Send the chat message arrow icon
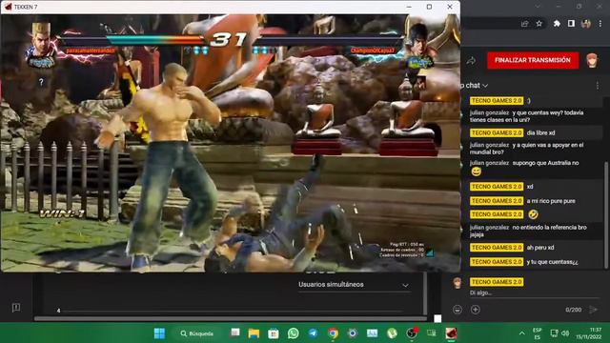610x343 pixels. (x=594, y=310)
